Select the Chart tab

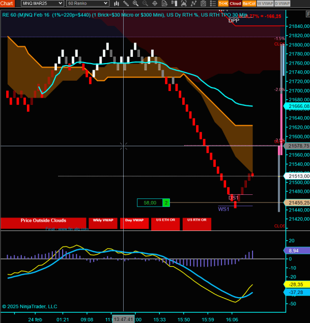pyautogui.click(x=6, y=3)
